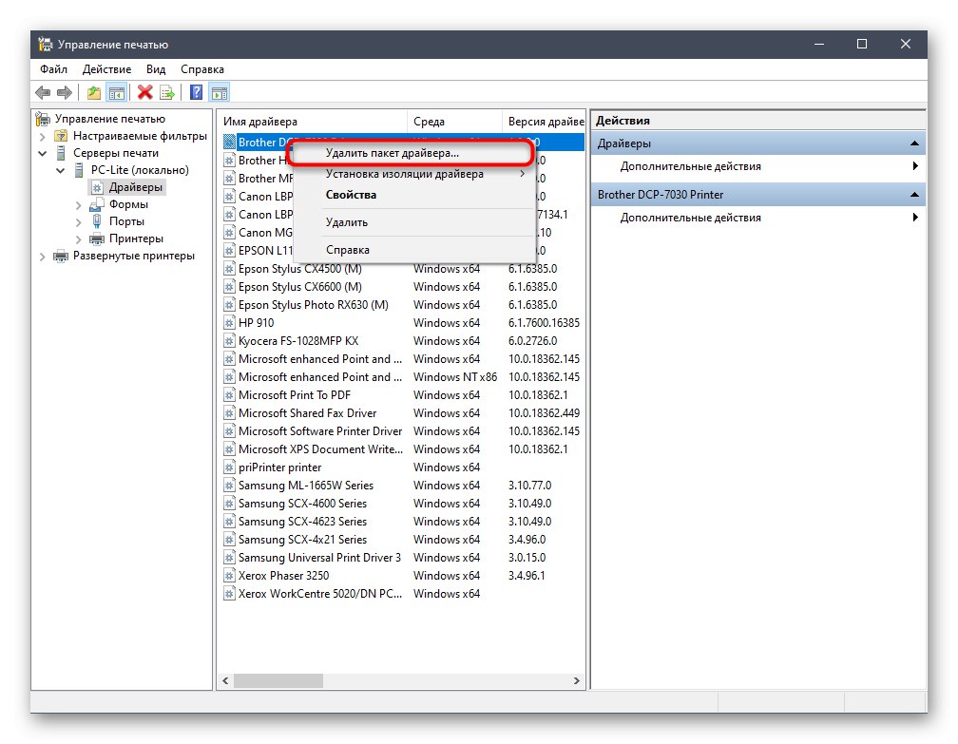Select Порты in the tree
This screenshot has height=744, width=958.
tap(126, 221)
